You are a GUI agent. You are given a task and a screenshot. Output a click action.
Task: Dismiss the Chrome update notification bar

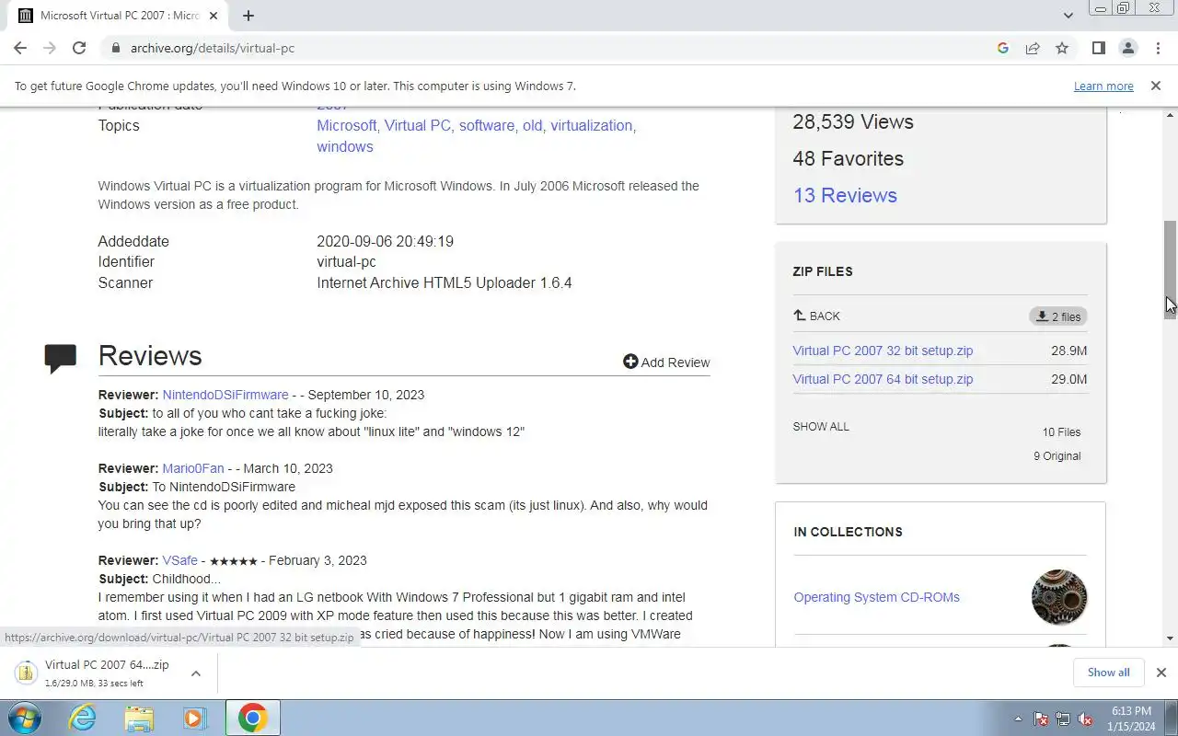(1156, 86)
